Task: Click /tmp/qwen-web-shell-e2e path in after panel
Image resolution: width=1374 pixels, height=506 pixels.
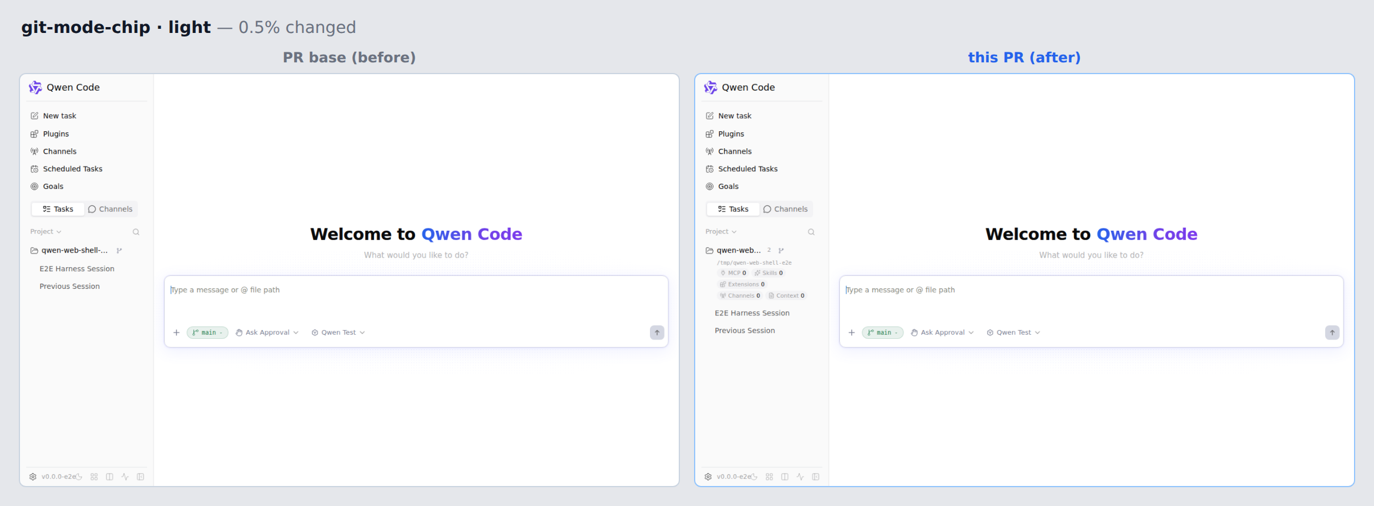Action: coord(754,263)
